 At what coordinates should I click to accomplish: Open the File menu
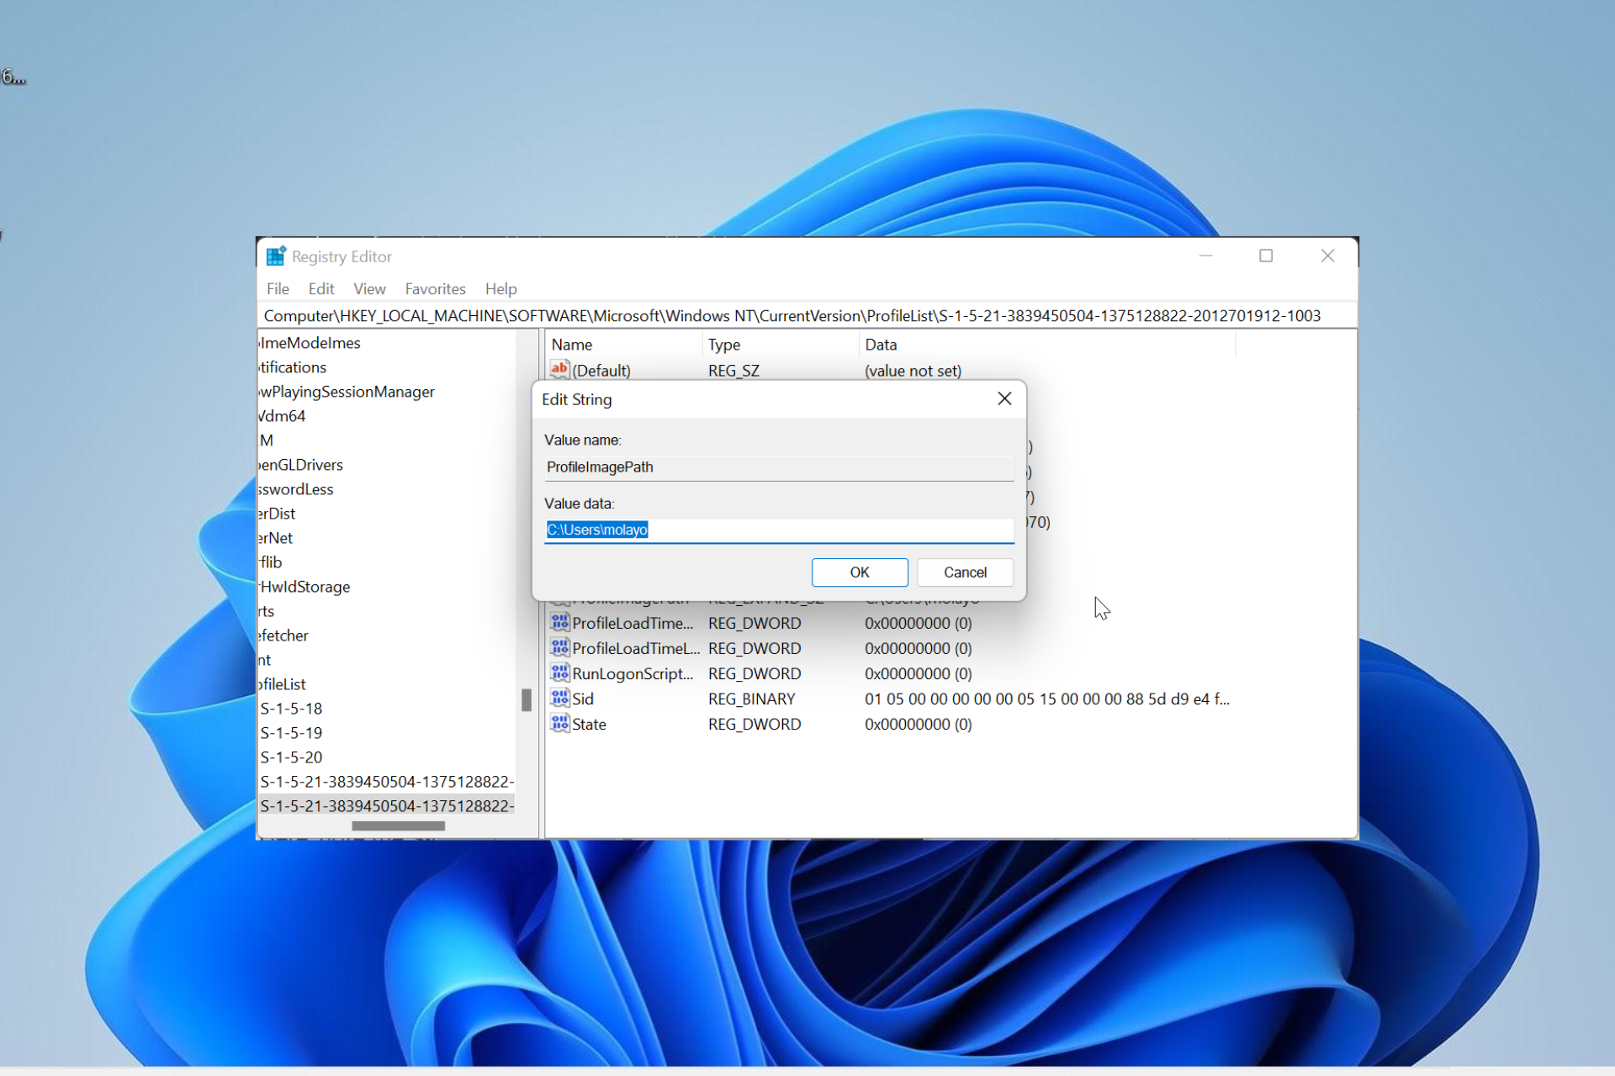point(278,288)
